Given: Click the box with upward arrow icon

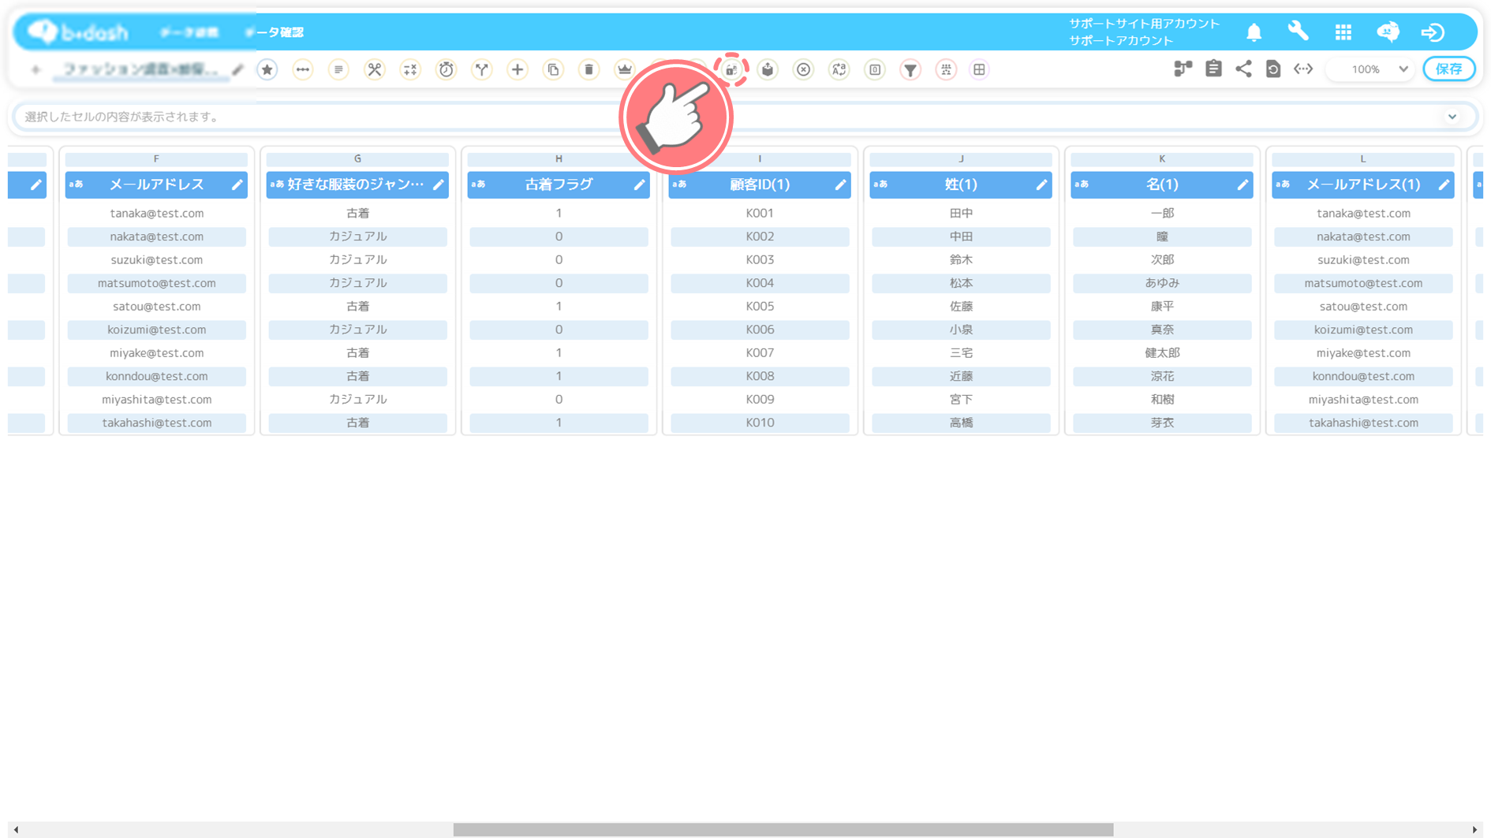Looking at the screenshot, I should pyautogui.click(x=768, y=69).
